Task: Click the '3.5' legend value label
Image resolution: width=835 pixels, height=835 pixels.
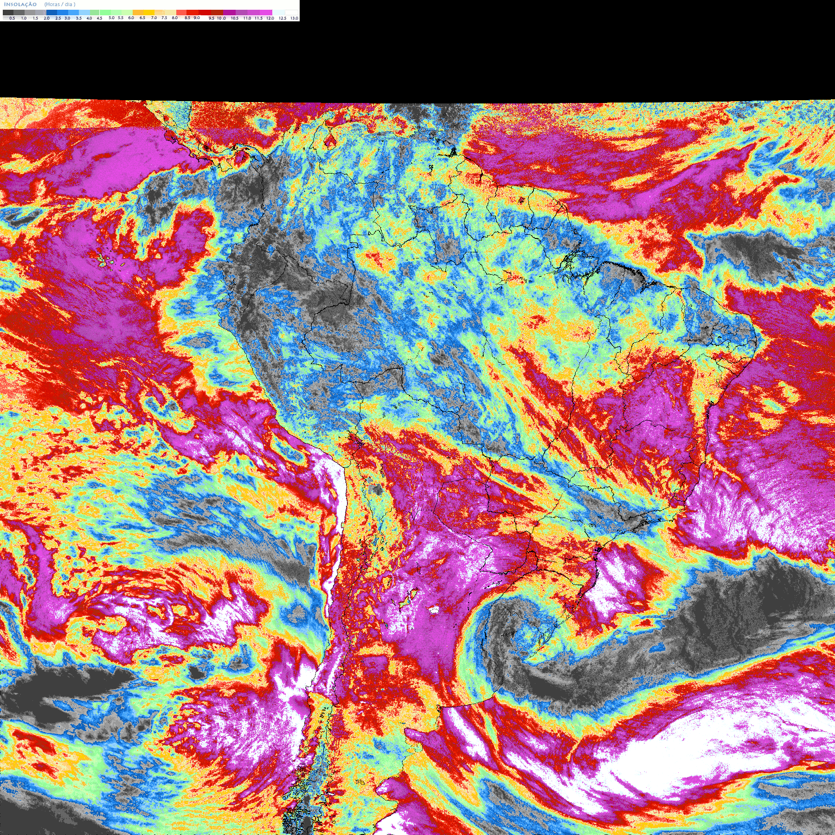Action: (79, 18)
